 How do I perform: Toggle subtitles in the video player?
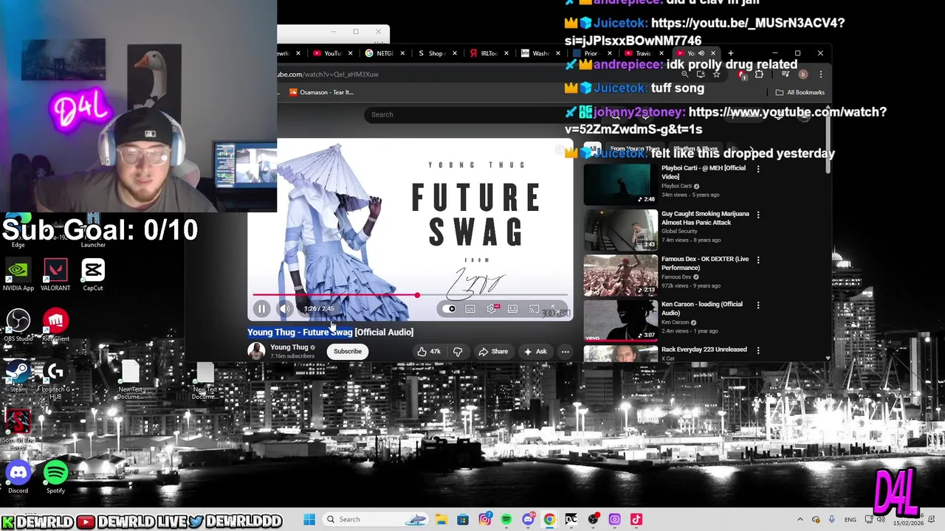(470, 309)
